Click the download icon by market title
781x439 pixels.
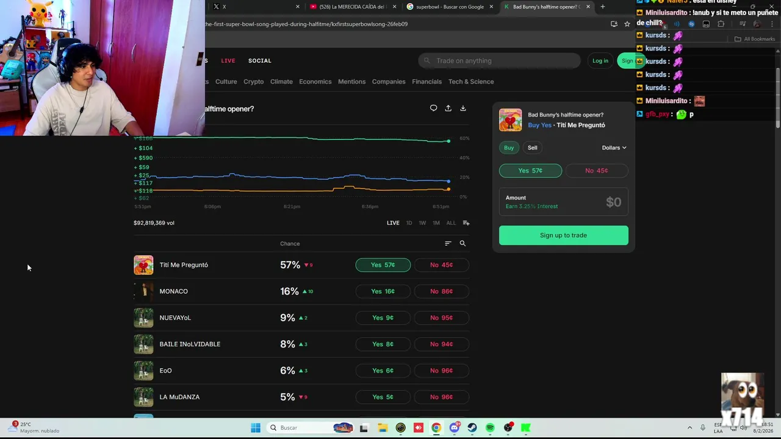coord(463,109)
